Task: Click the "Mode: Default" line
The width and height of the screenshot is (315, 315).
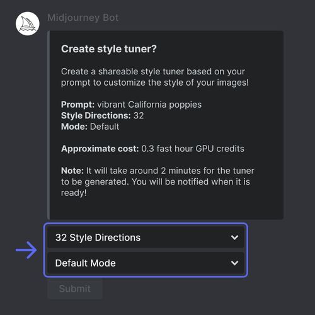Action: tap(90, 127)
